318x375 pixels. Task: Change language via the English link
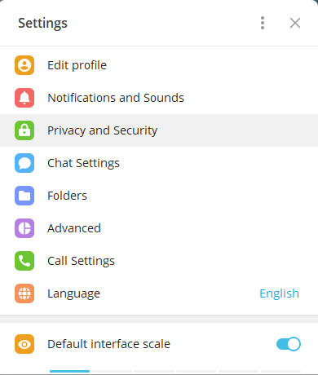pos(279,293)
